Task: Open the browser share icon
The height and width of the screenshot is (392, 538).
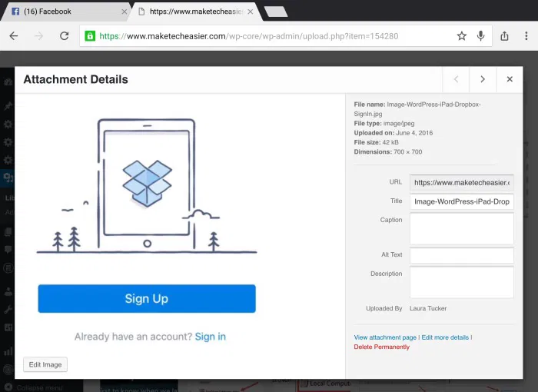Action: (x=504, y=36)
